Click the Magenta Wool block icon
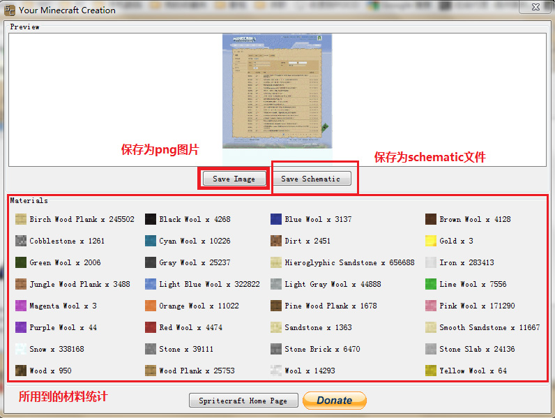 (x=21, y=306)
